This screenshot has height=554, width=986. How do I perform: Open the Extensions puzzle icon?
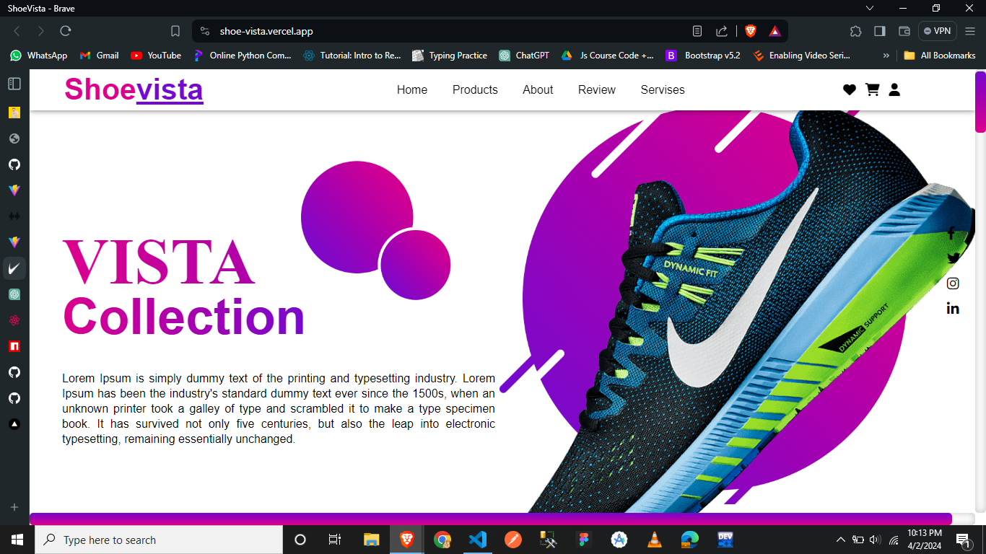(856, 31)
